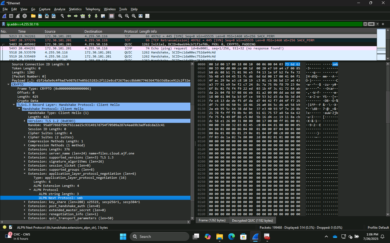Open the display filter history dropdown
Image resolution: width=390 pixels, height=243 pixels.
point(377,24)
